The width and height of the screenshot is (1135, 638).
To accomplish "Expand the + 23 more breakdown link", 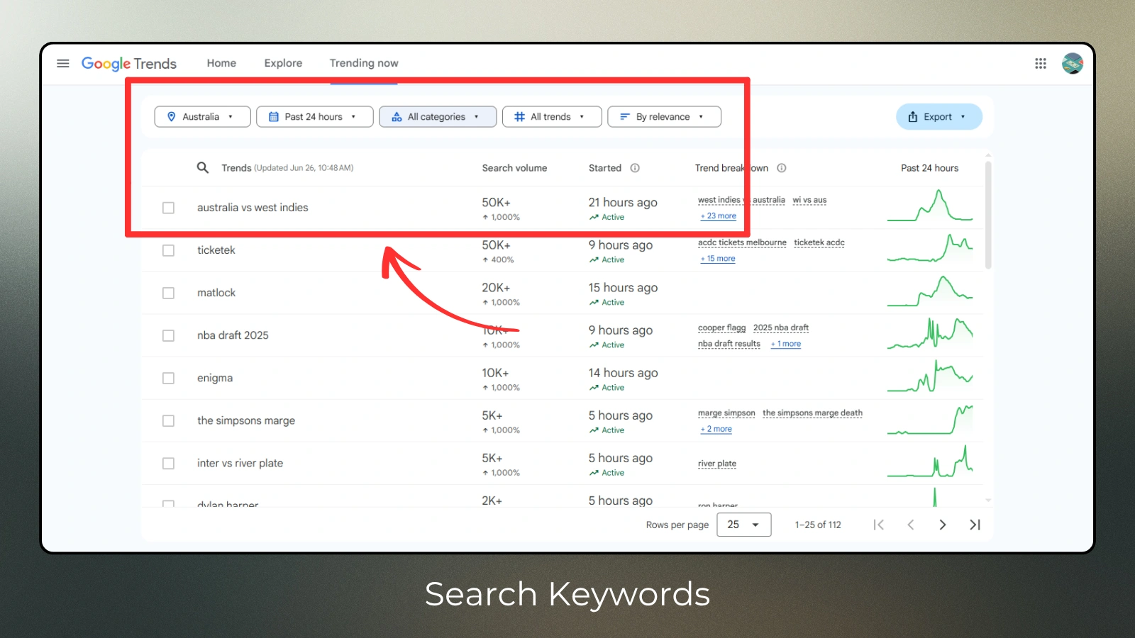I will (x=719, y=216).
